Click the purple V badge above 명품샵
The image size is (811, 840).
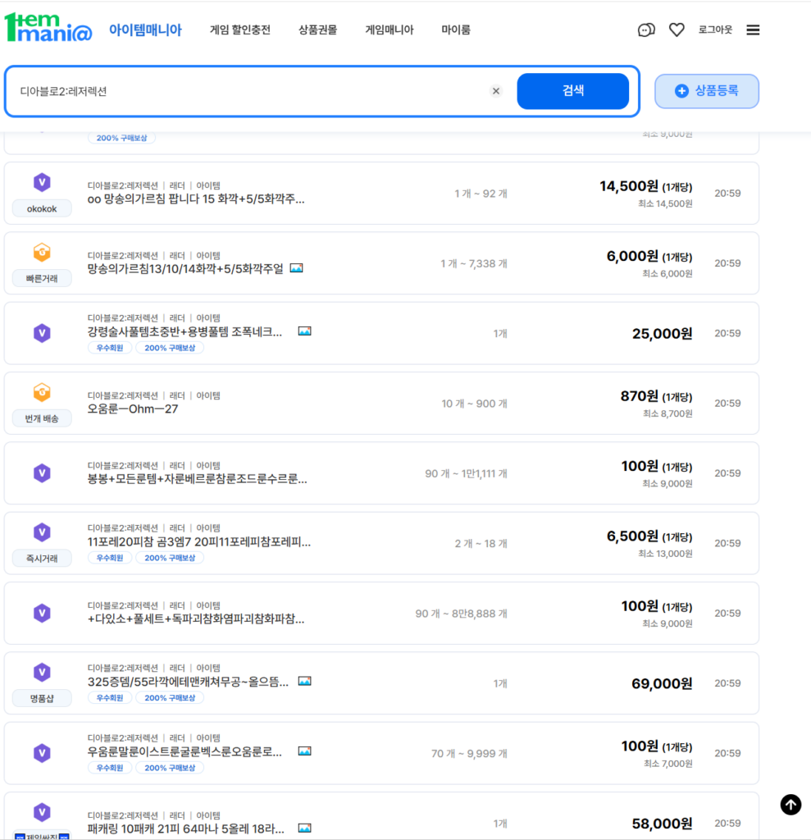click(x=42, y=672)
